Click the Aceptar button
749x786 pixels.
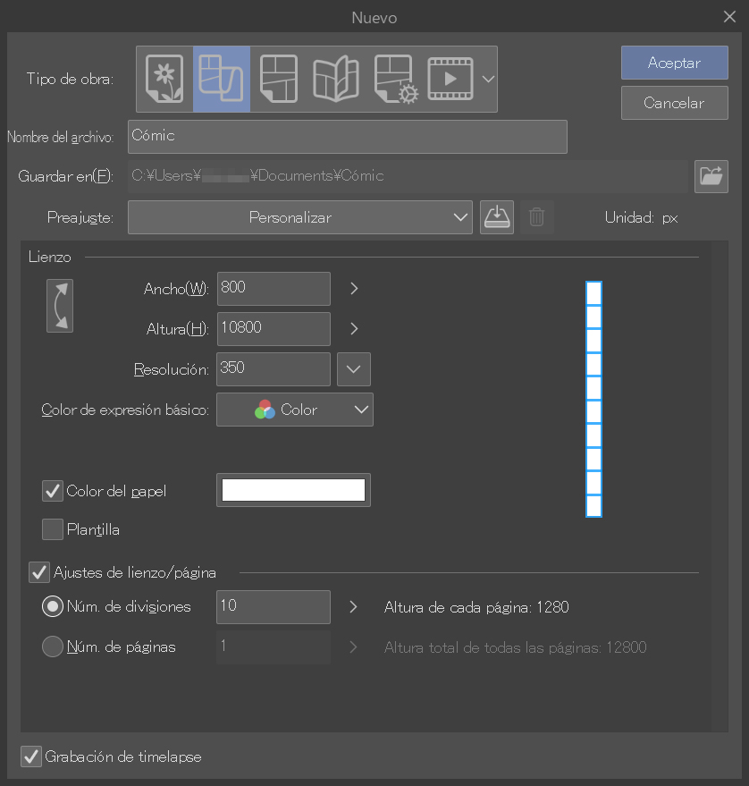pyautogui.click(x=674, y=63)
